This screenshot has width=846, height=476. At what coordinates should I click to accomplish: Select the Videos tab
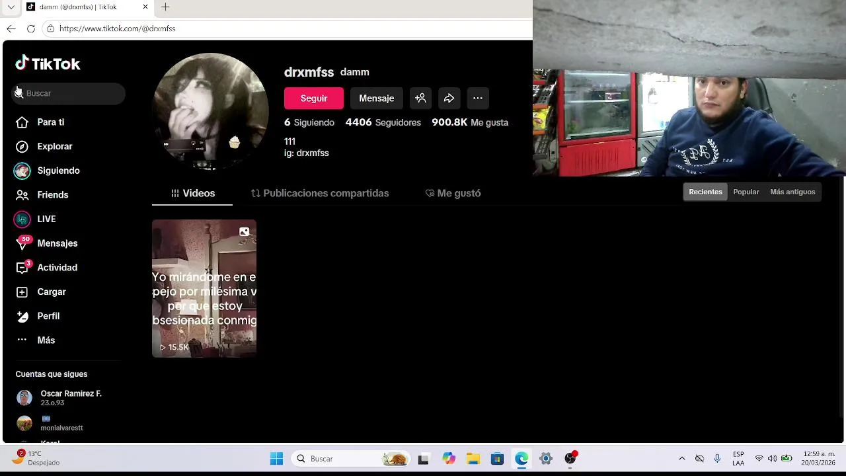pyautogui.click(x=192, y=193)
